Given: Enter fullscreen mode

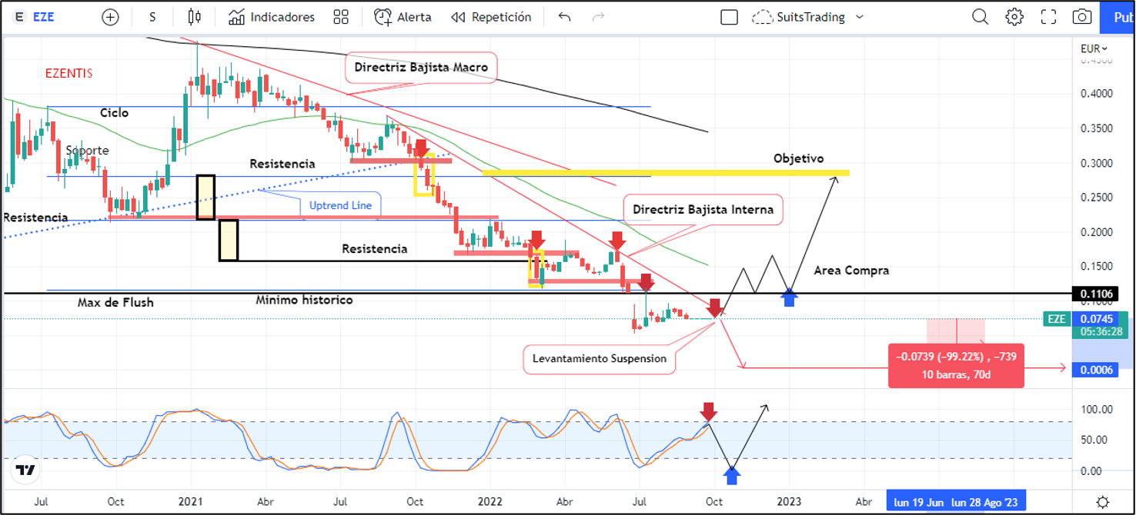Looking at the screenshot, I should point(1048,17).
